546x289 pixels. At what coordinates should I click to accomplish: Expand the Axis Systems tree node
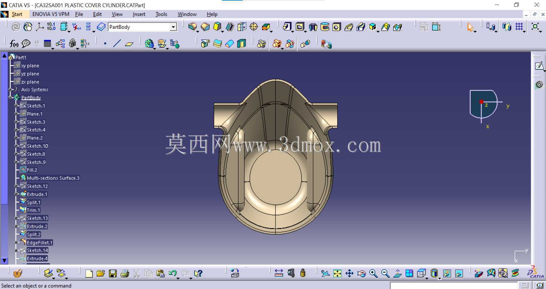click(11, 89)
